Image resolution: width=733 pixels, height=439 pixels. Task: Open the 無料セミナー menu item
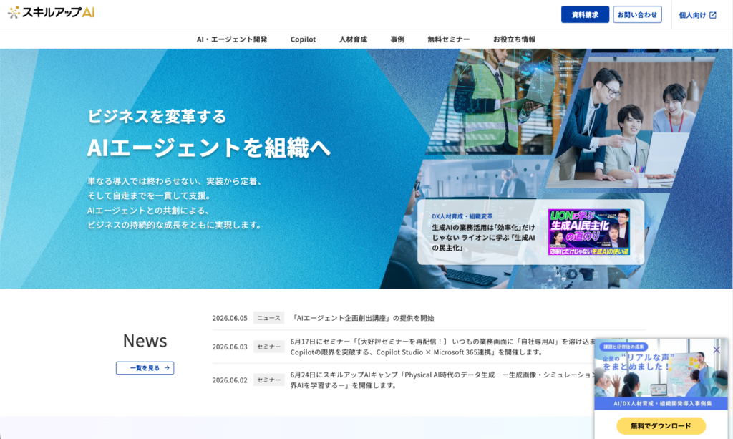point(448,39)
